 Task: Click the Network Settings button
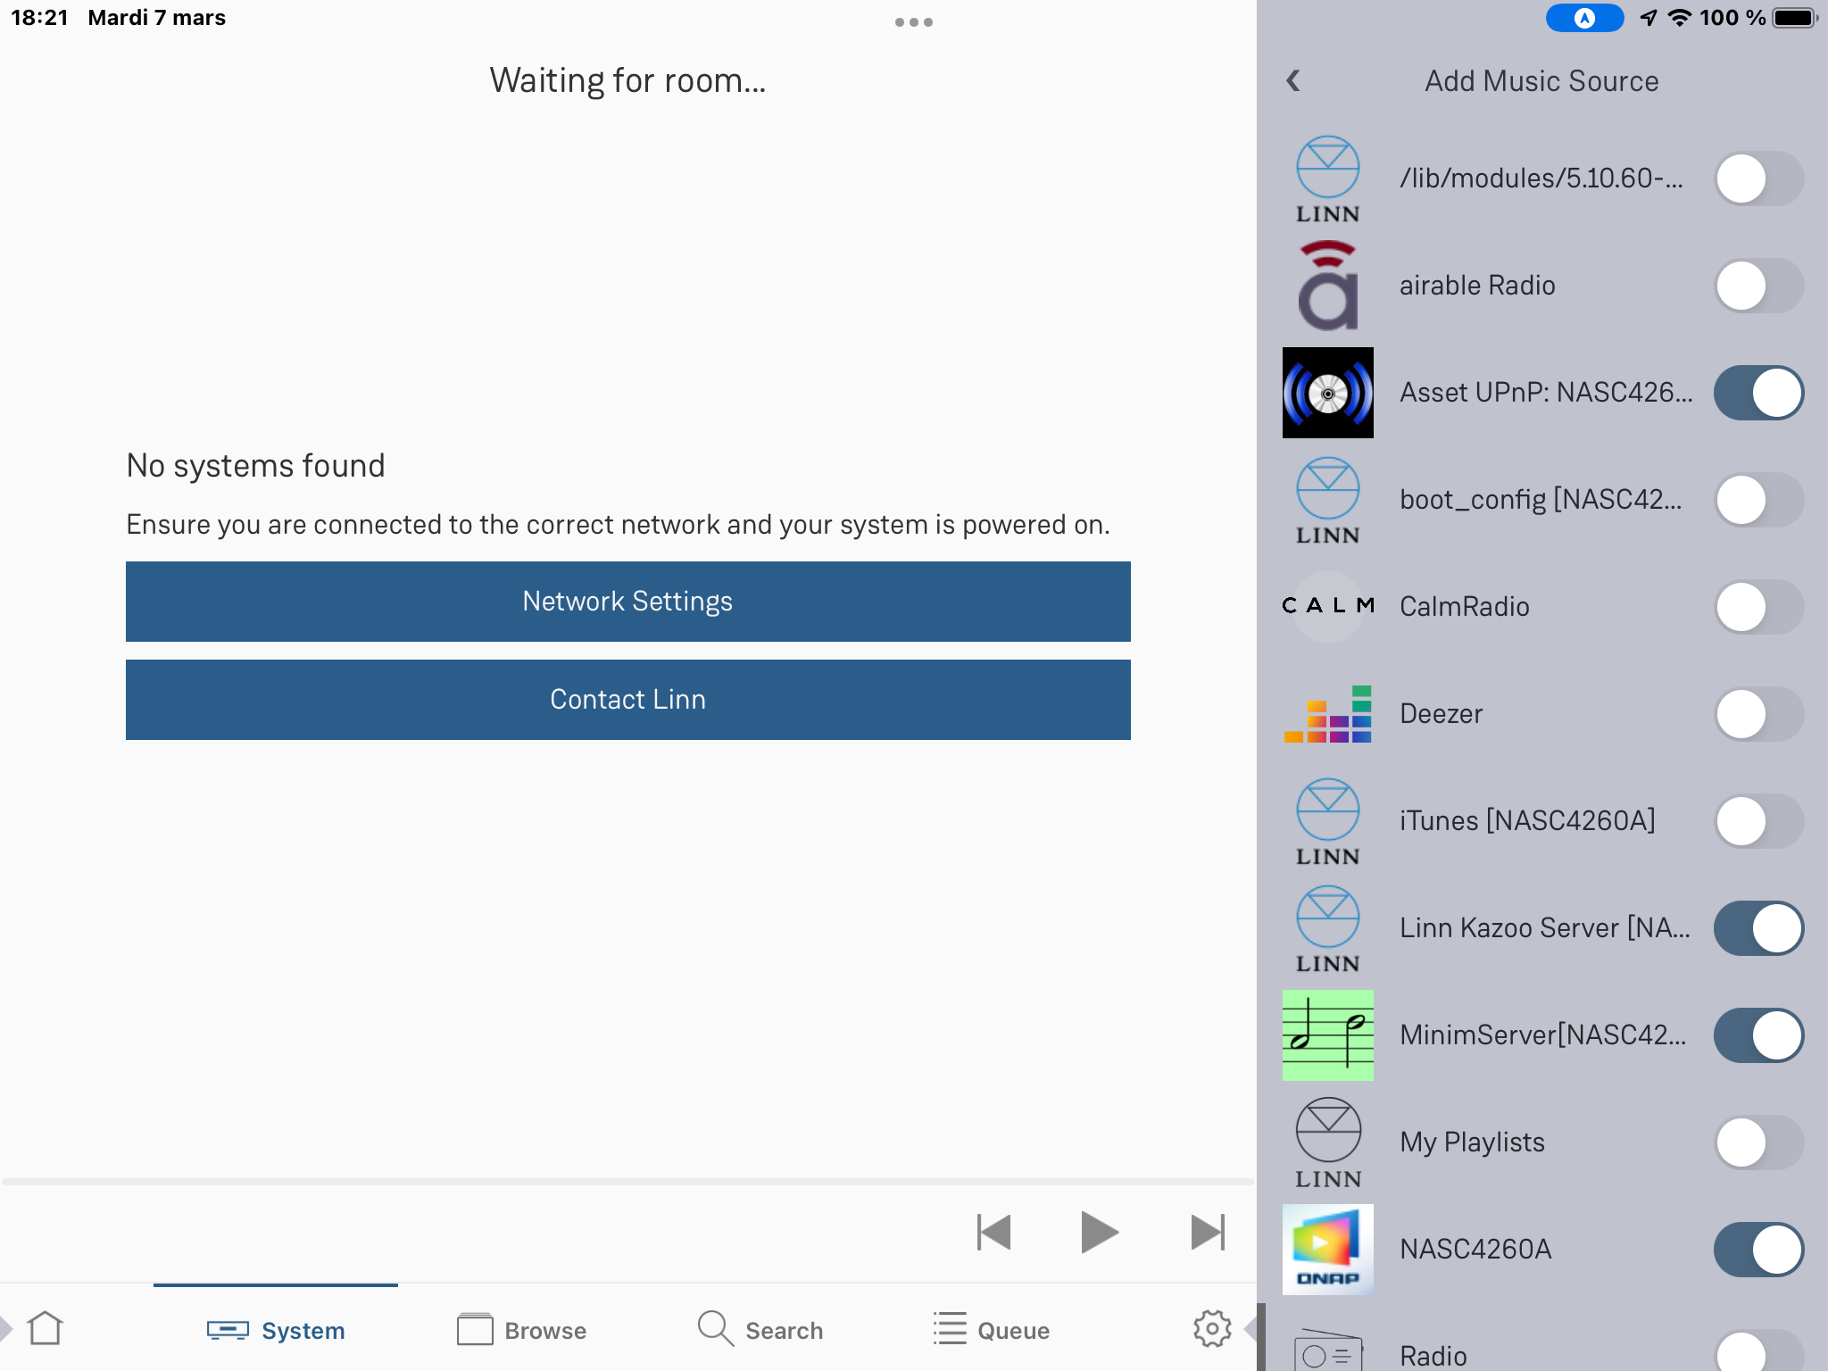click(x=627, y=602)
